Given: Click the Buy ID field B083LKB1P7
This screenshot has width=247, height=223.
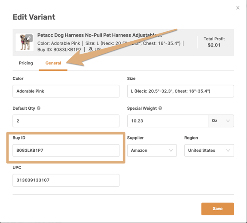Looking at the screenshot, I should (66, 151).
